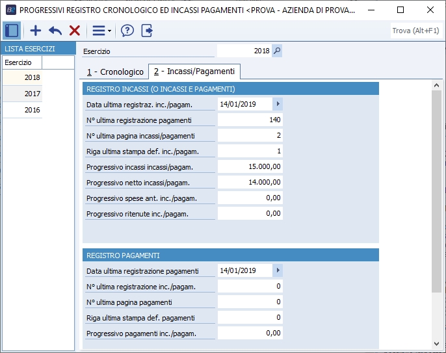Click the red X delete icon
446x353 pixels.
tap(75, 31)
